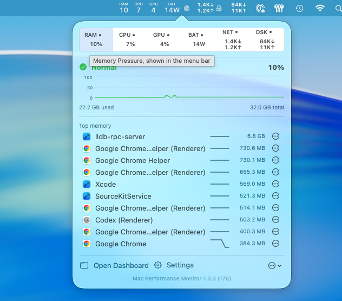Open more options for Google Chrome Helper

point(275,160)
